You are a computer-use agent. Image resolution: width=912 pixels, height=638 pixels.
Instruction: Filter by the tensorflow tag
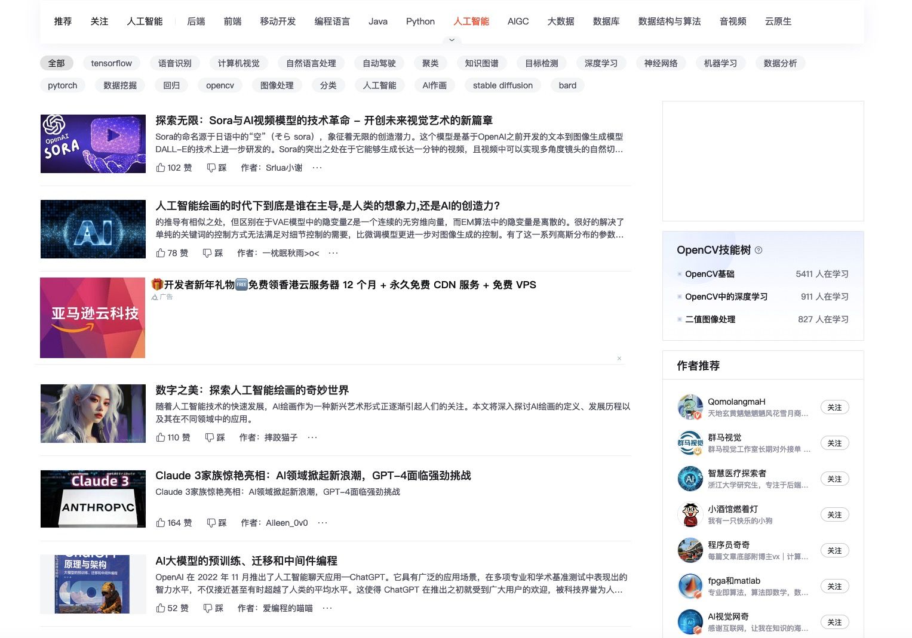coord(111,63)
